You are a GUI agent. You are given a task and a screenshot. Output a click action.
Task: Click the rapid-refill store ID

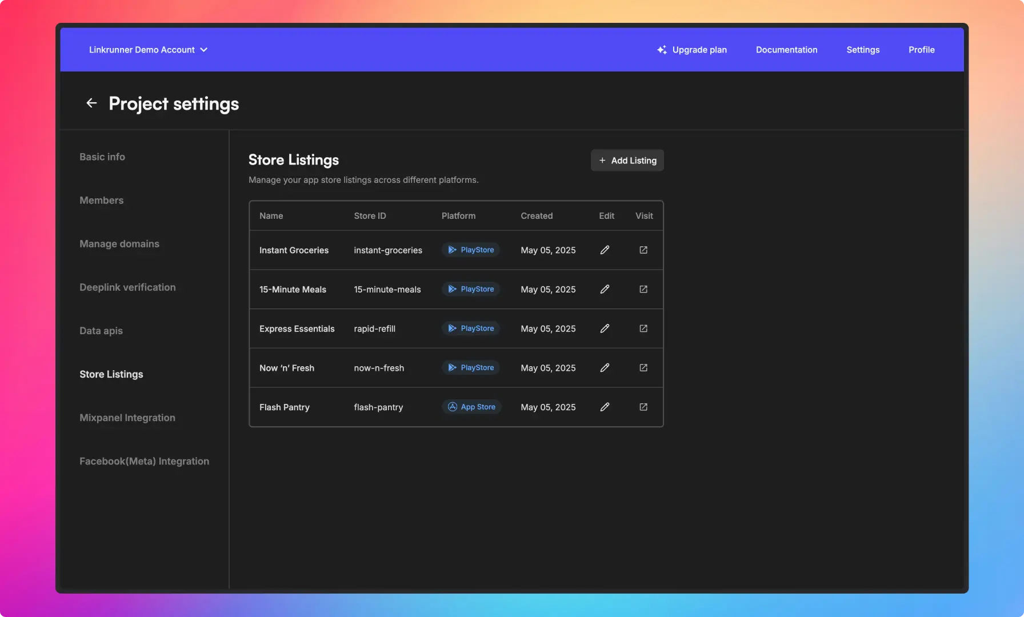click(x=374, y=328)
